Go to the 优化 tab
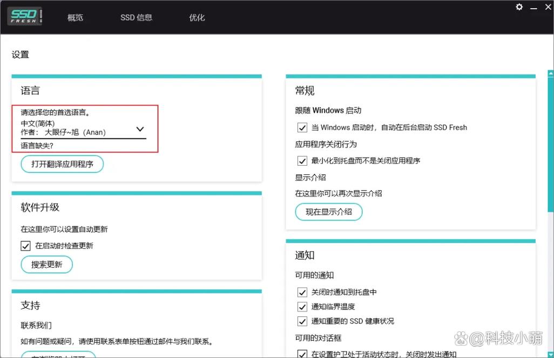 click(x=197, y=17)
